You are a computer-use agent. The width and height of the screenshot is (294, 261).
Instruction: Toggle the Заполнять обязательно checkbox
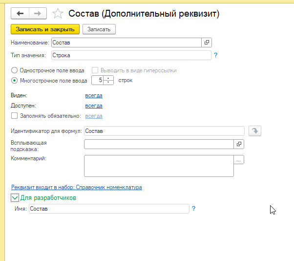pos(14,116)
